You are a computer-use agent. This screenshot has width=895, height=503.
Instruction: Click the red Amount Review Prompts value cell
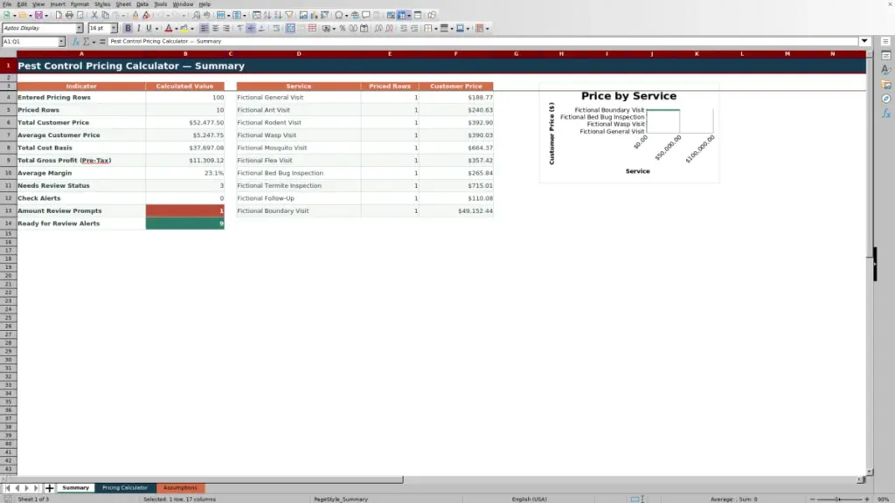pos(185,210)
